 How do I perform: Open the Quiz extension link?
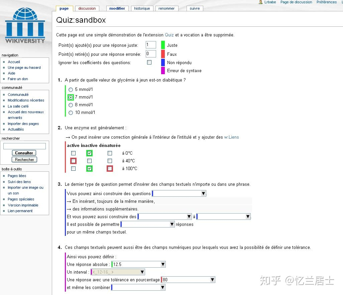(x=169, y=35)
